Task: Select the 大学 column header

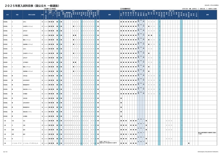Action: tap(7, 15)
